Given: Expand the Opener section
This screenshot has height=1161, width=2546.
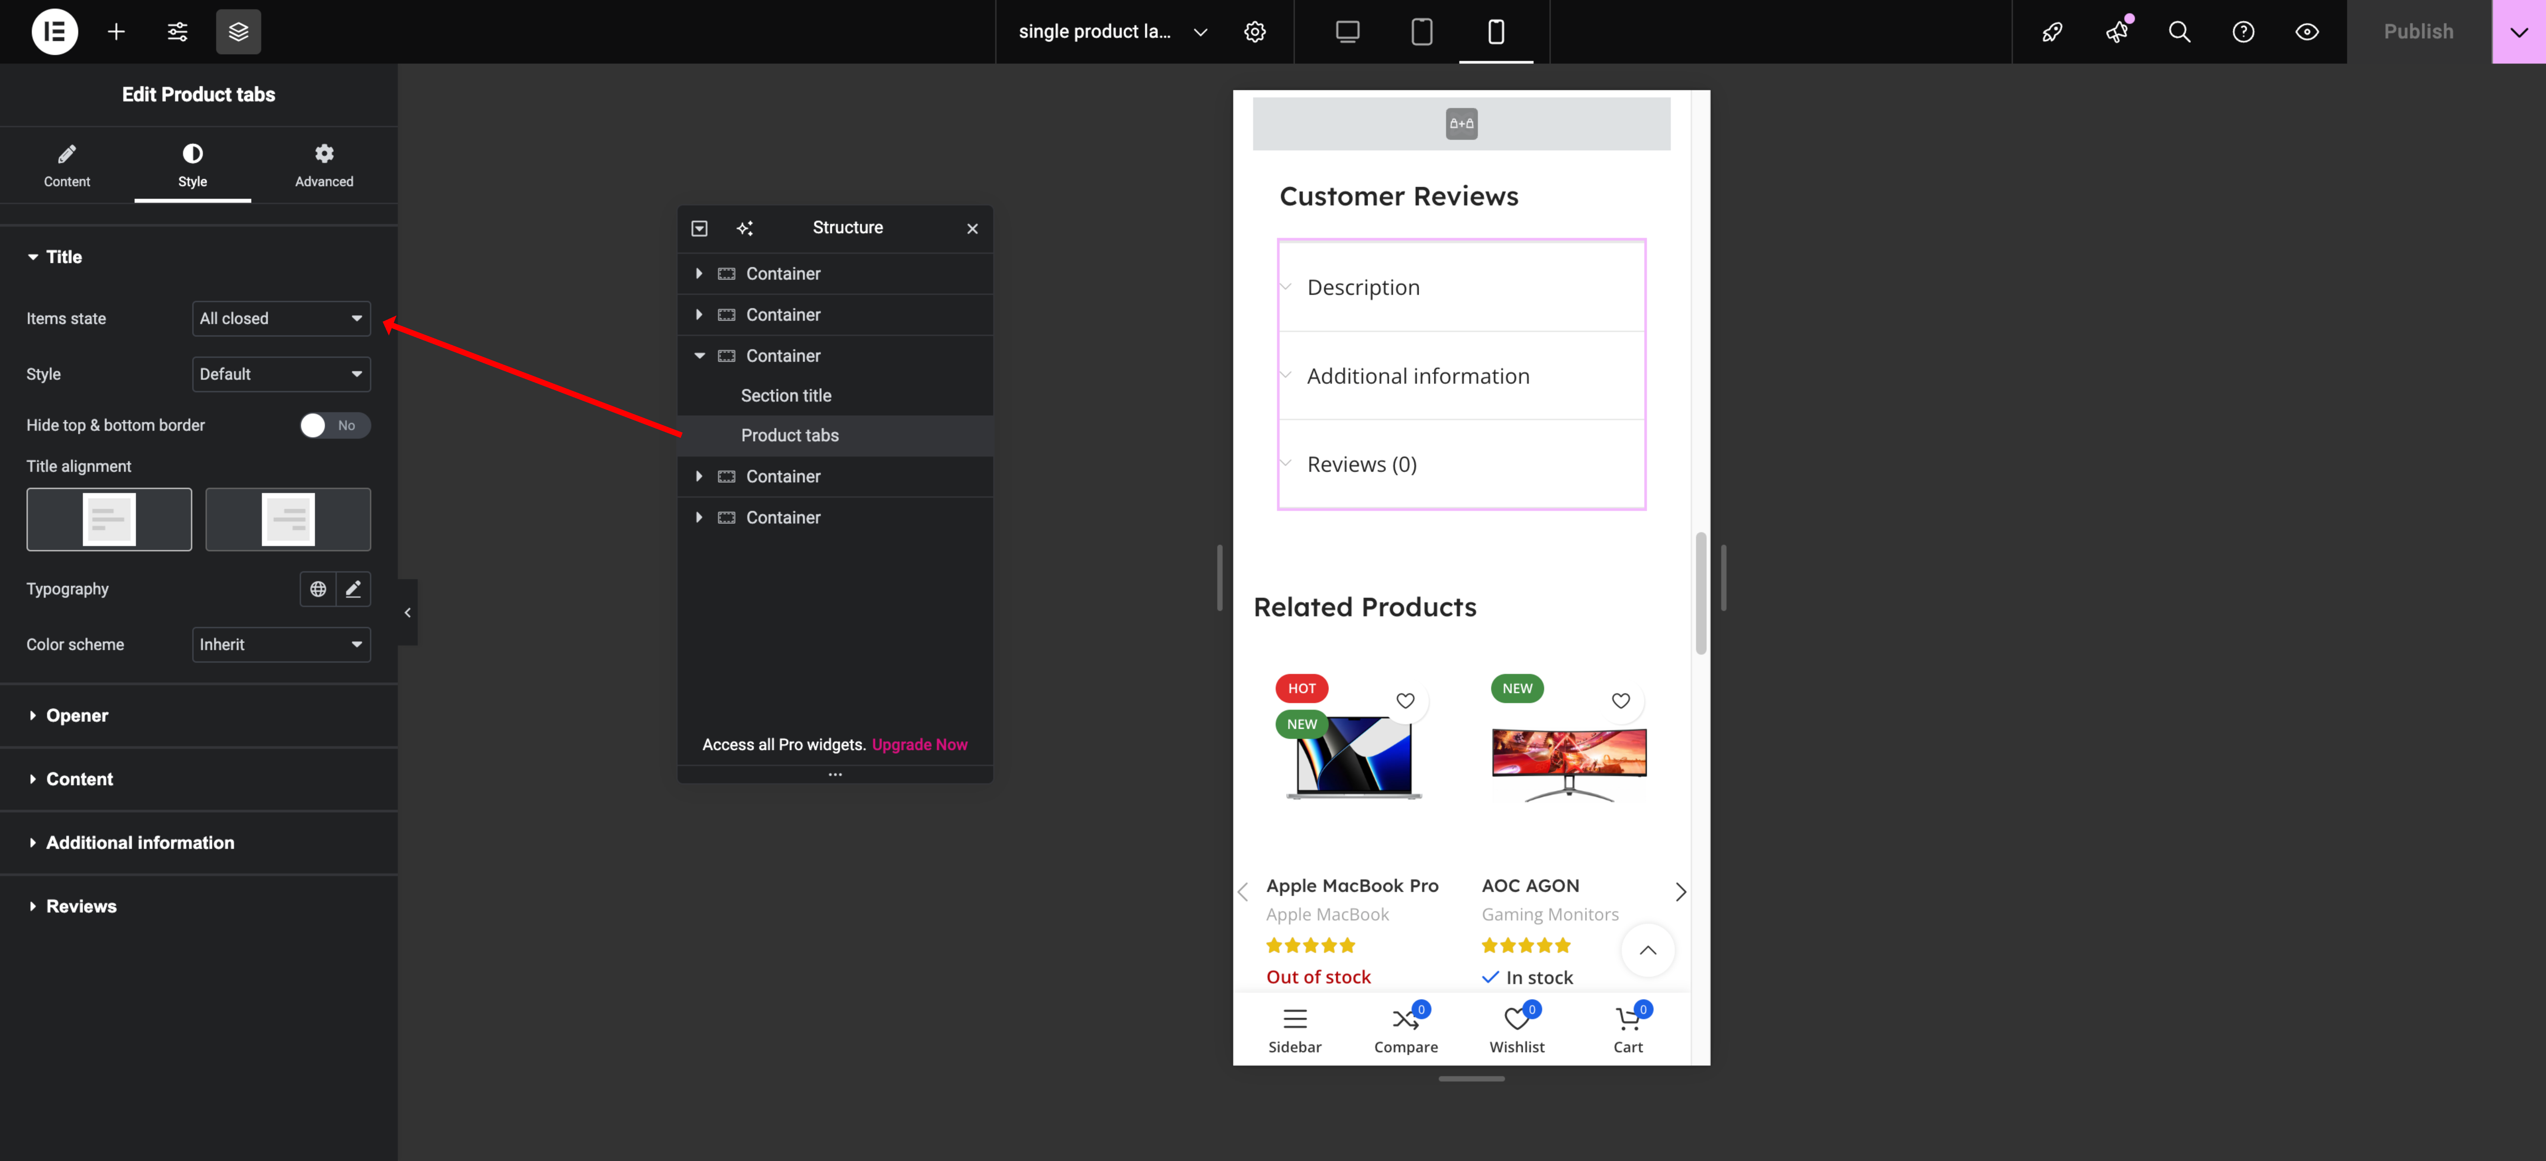Looking at the screenshot, I should 199,715.
